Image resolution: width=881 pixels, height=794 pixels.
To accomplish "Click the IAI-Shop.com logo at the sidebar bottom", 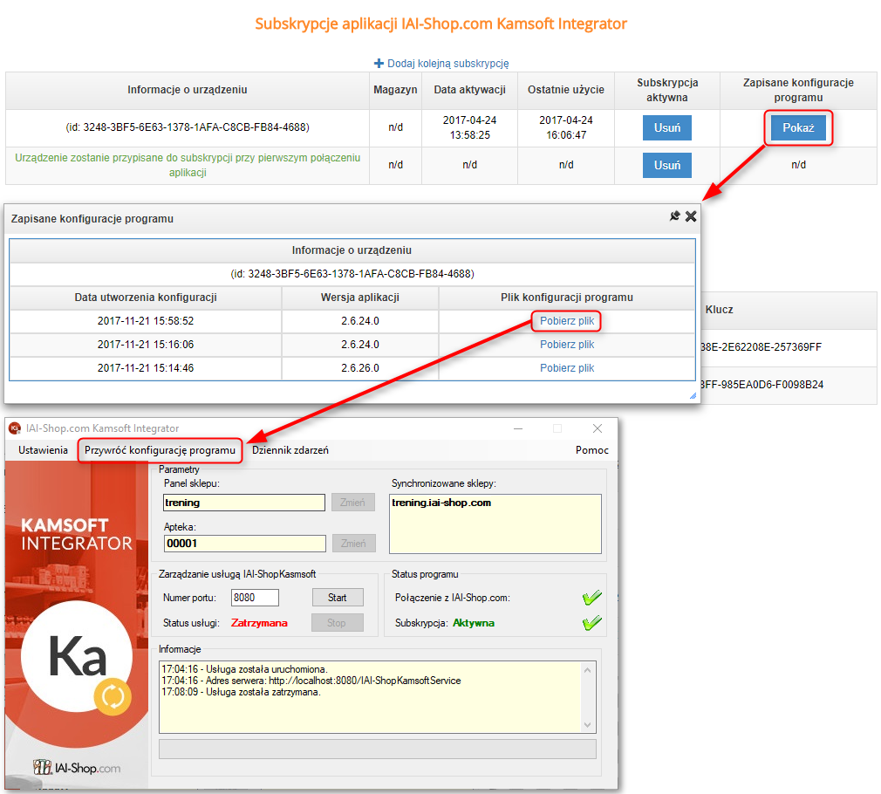I will [x=77, y=767].
